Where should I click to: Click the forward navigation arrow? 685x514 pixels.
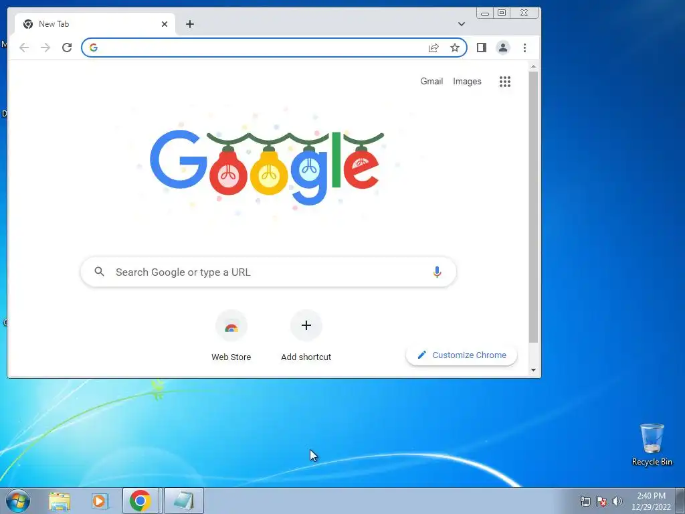(45, 48)
